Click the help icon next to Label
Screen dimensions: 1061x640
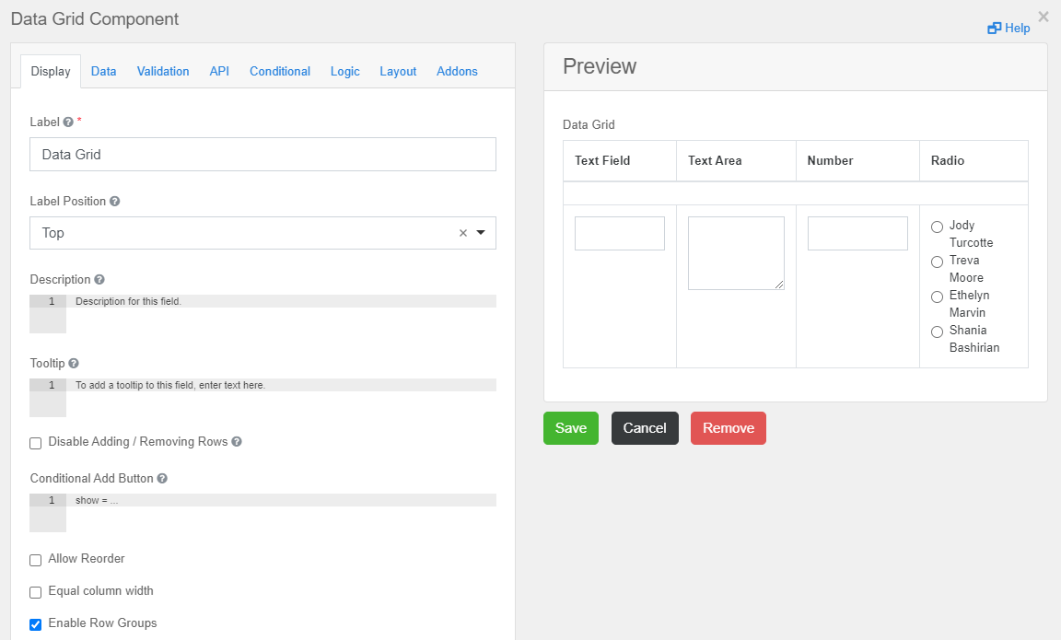[x=68, y=122]
